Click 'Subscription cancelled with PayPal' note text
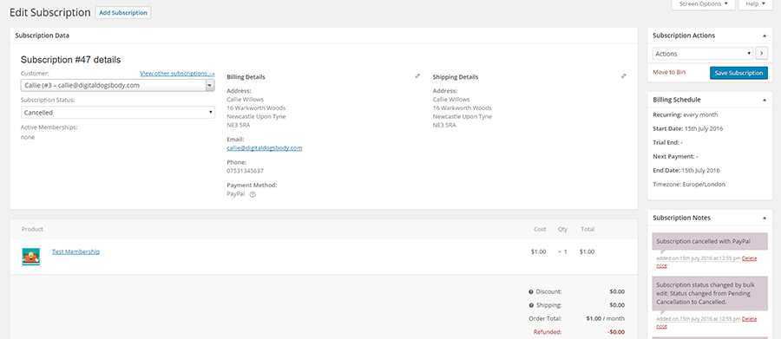Screen dimensions: 781x339 [703, 241]
